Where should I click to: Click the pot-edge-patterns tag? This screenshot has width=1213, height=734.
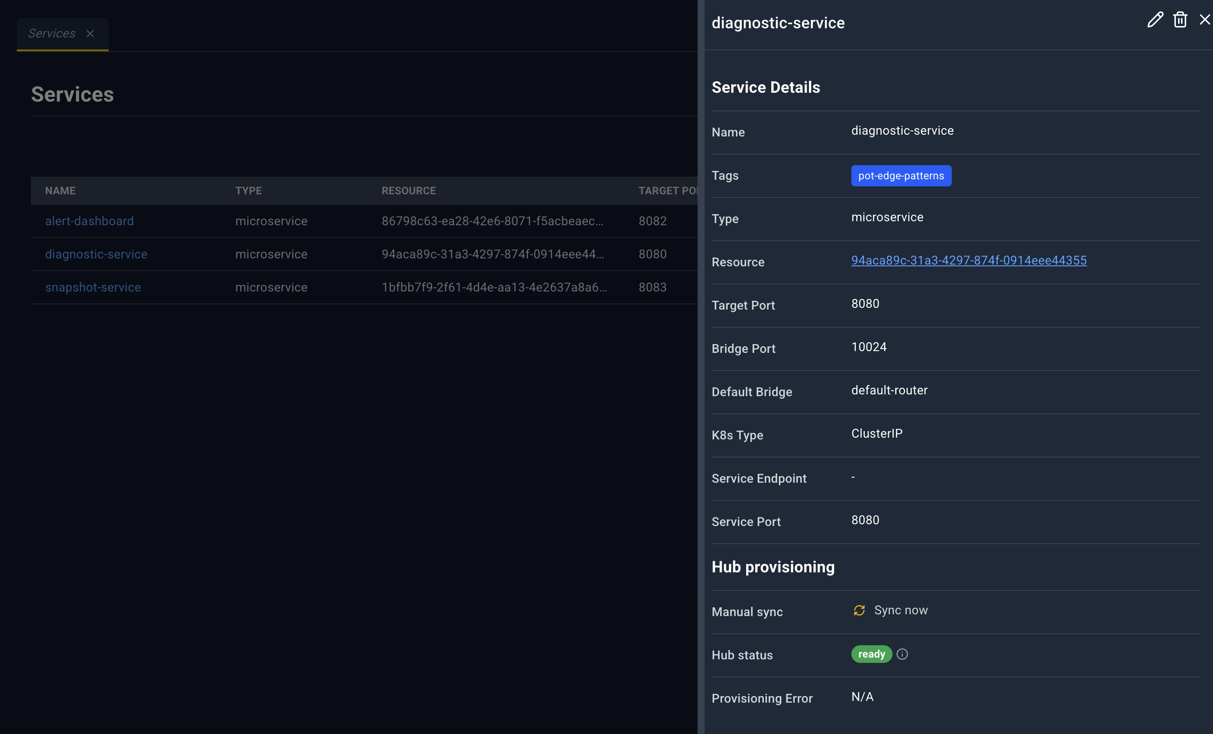901,176
